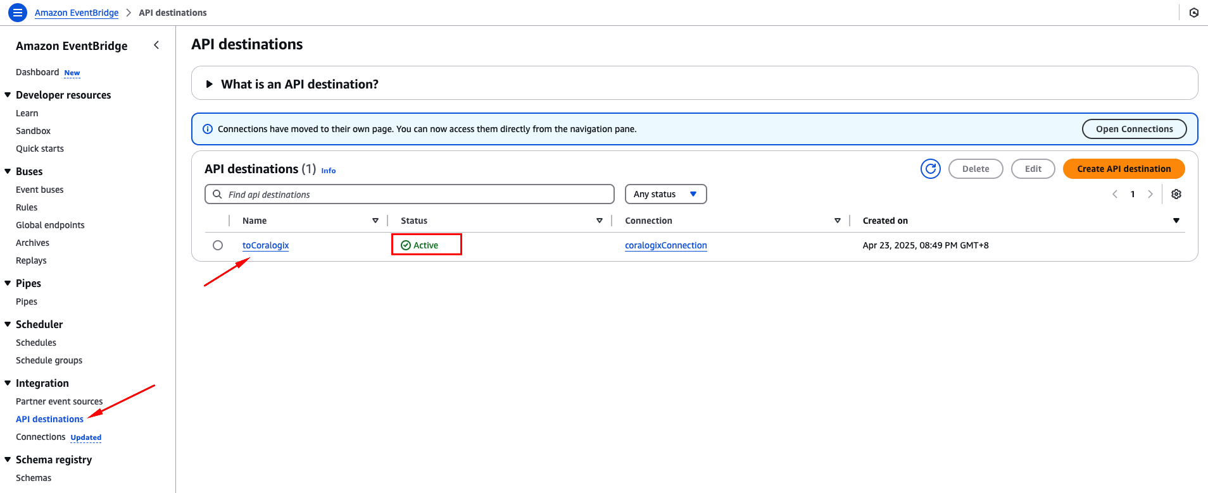Screen dimensions: 1208x493
Task: Go to next page of results
Action: point(1150,194)
